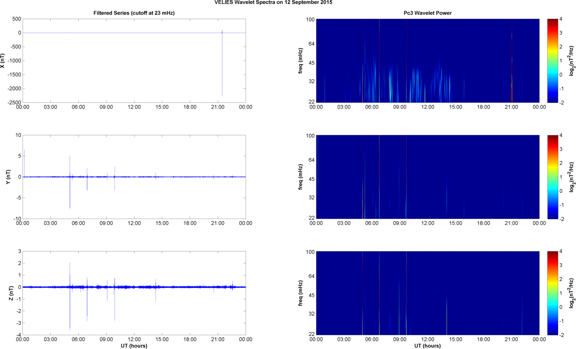The image size is (576, 349).
Task: Click the "-2000" tick on the X plot
Action: coord(14,89)
